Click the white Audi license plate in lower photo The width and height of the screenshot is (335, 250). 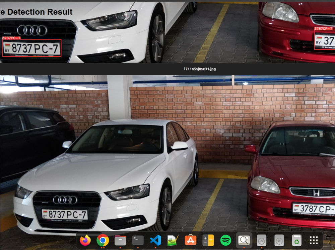(65, 214)
